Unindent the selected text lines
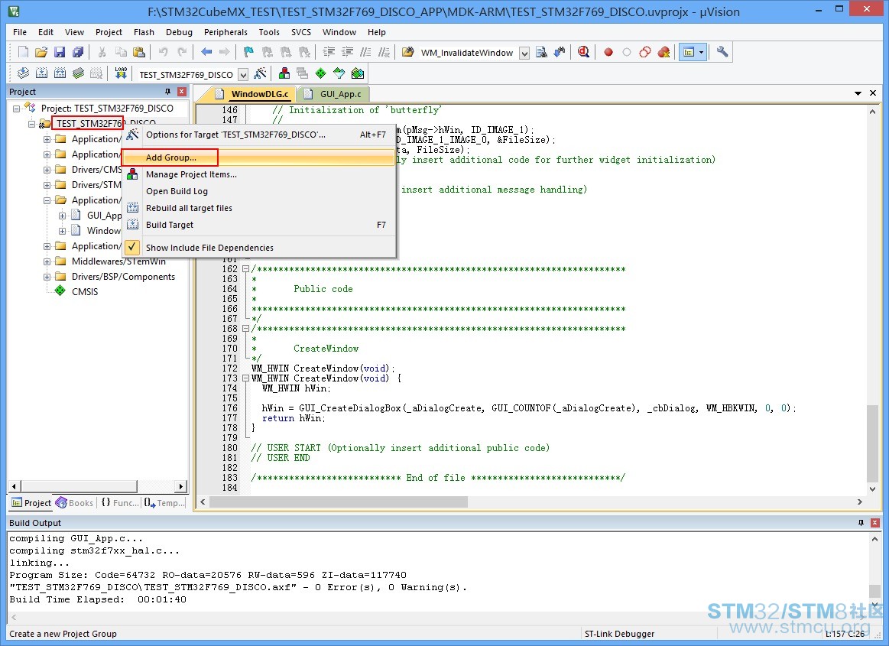Screen dimensions: 889x646 click(348, 52)
